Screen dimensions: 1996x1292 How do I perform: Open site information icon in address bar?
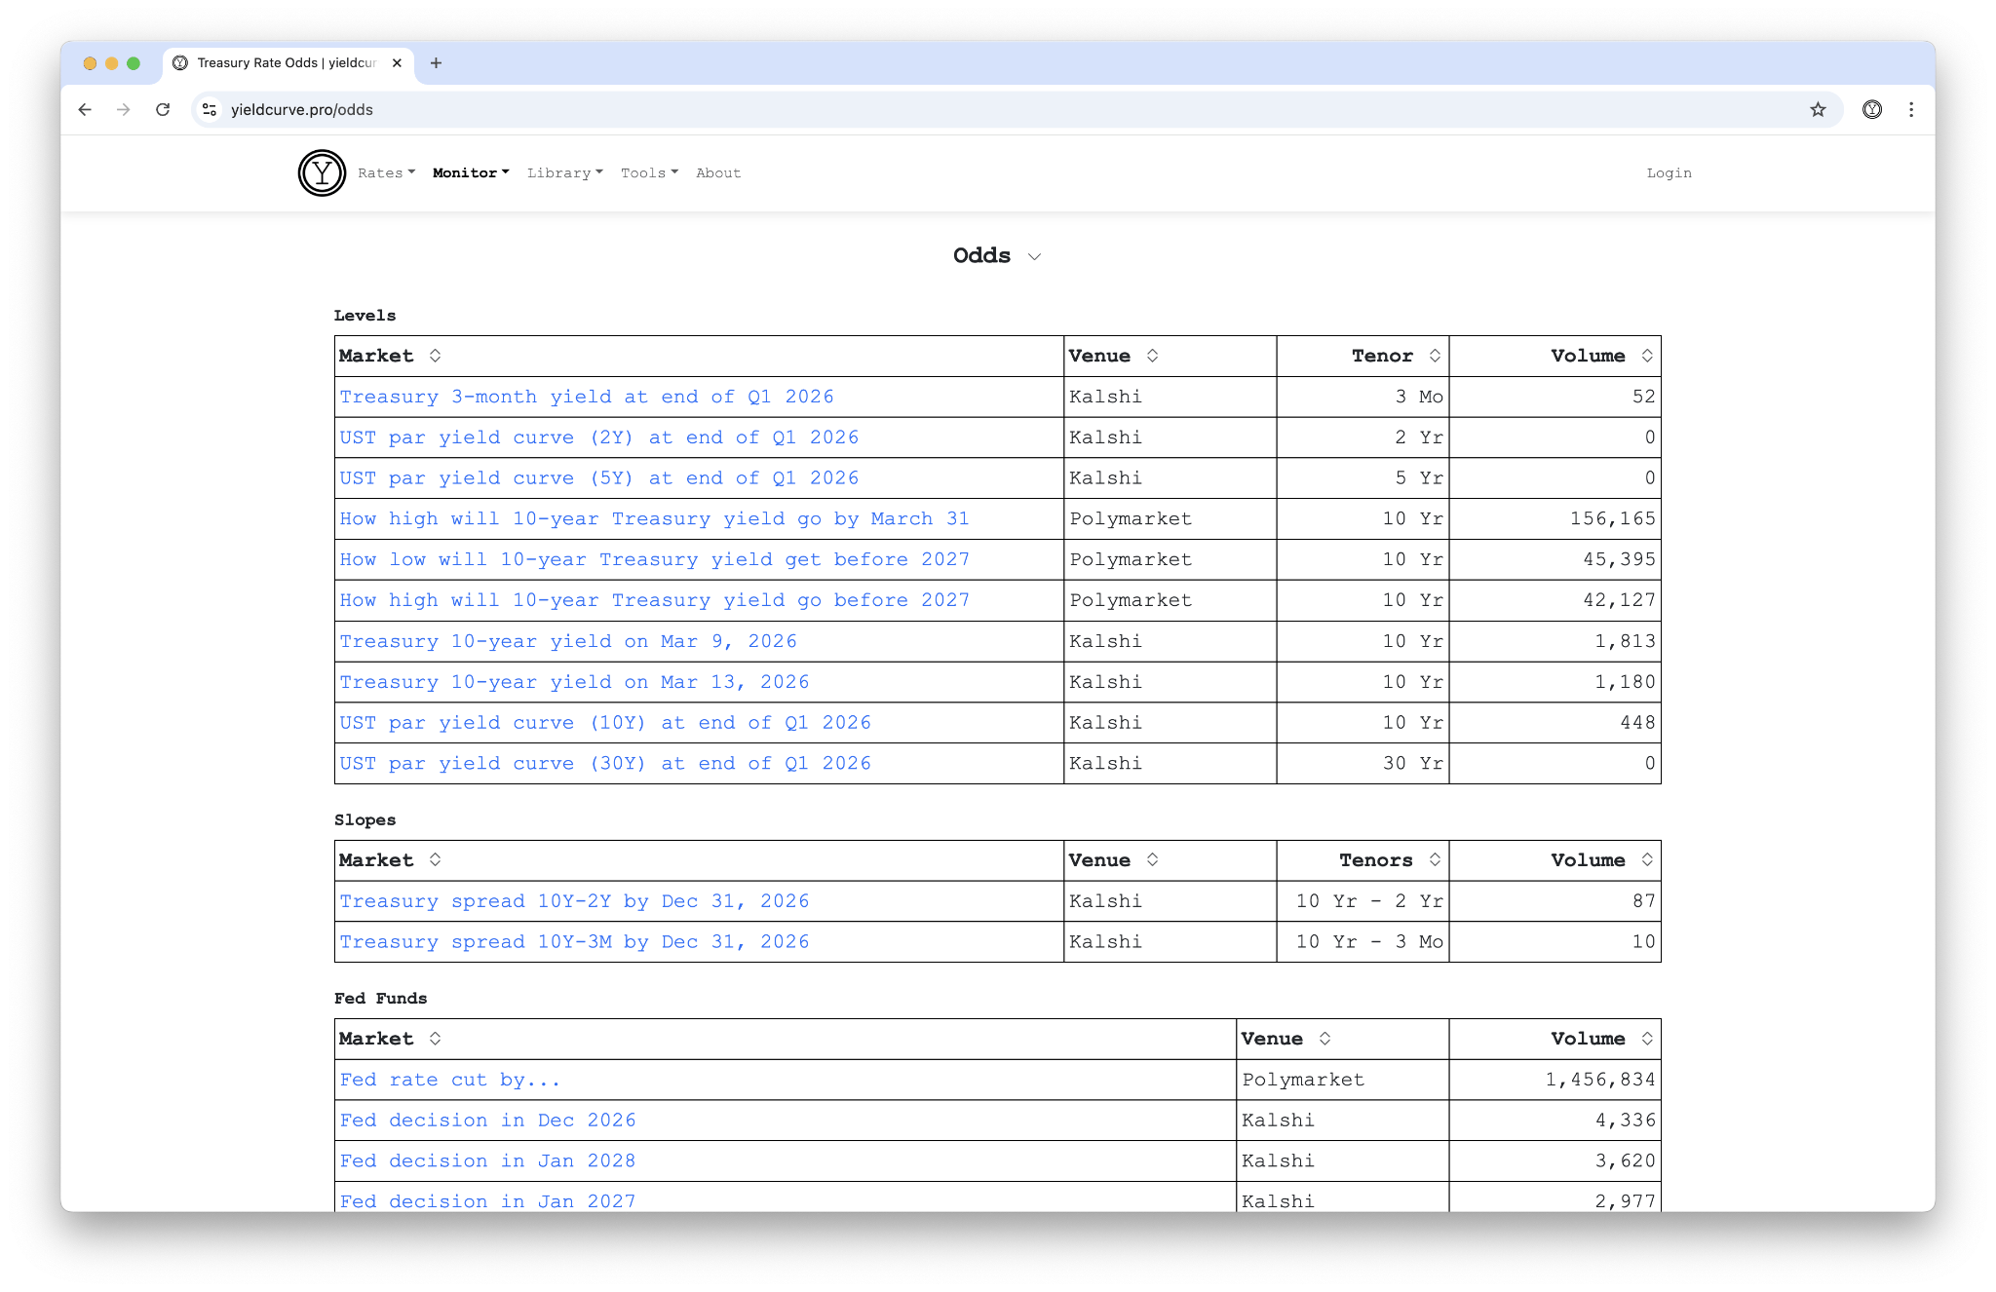(210, 110)
